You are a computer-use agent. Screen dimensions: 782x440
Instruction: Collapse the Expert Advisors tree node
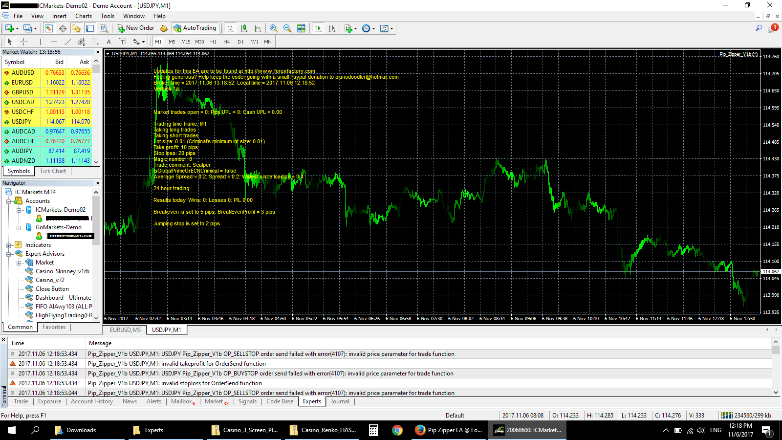tap(9, 254)
